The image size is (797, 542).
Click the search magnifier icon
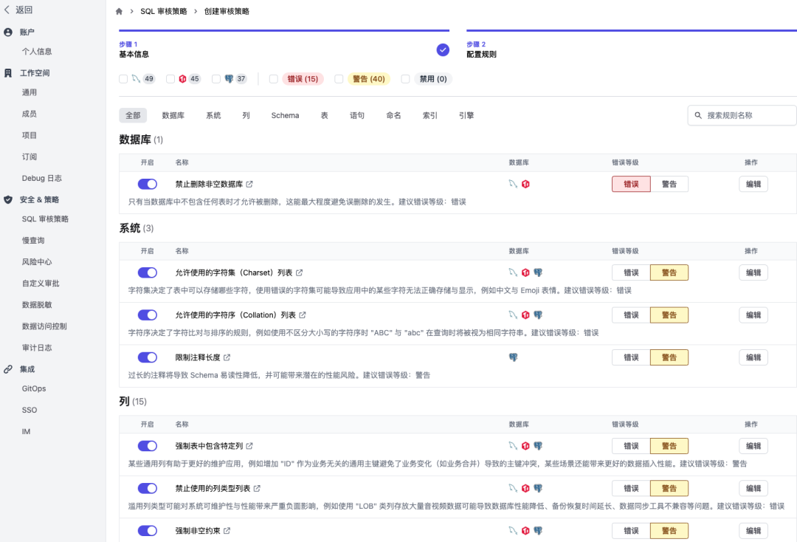[x=698, y=115]
